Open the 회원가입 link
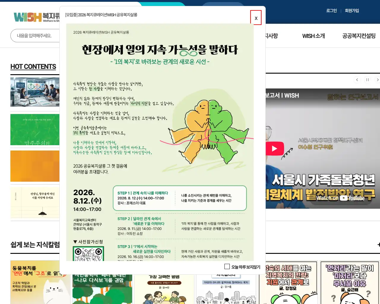 click(x=352, y=11)
